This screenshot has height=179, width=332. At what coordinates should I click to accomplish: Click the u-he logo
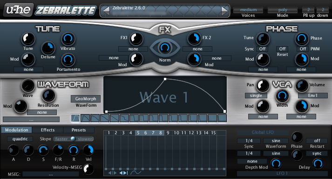[19, 10]
